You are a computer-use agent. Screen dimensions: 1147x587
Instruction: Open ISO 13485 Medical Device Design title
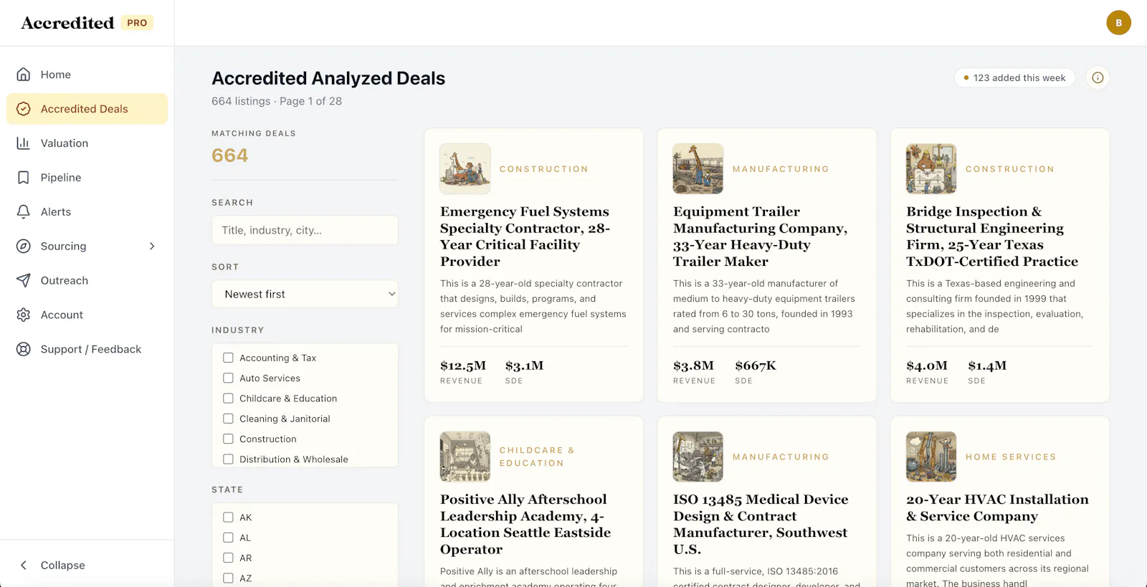click(761, 524)
